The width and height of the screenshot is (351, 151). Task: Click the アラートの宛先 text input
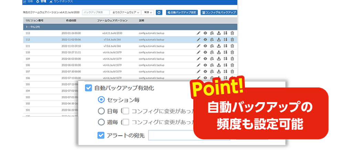click(x=189, y=135)
